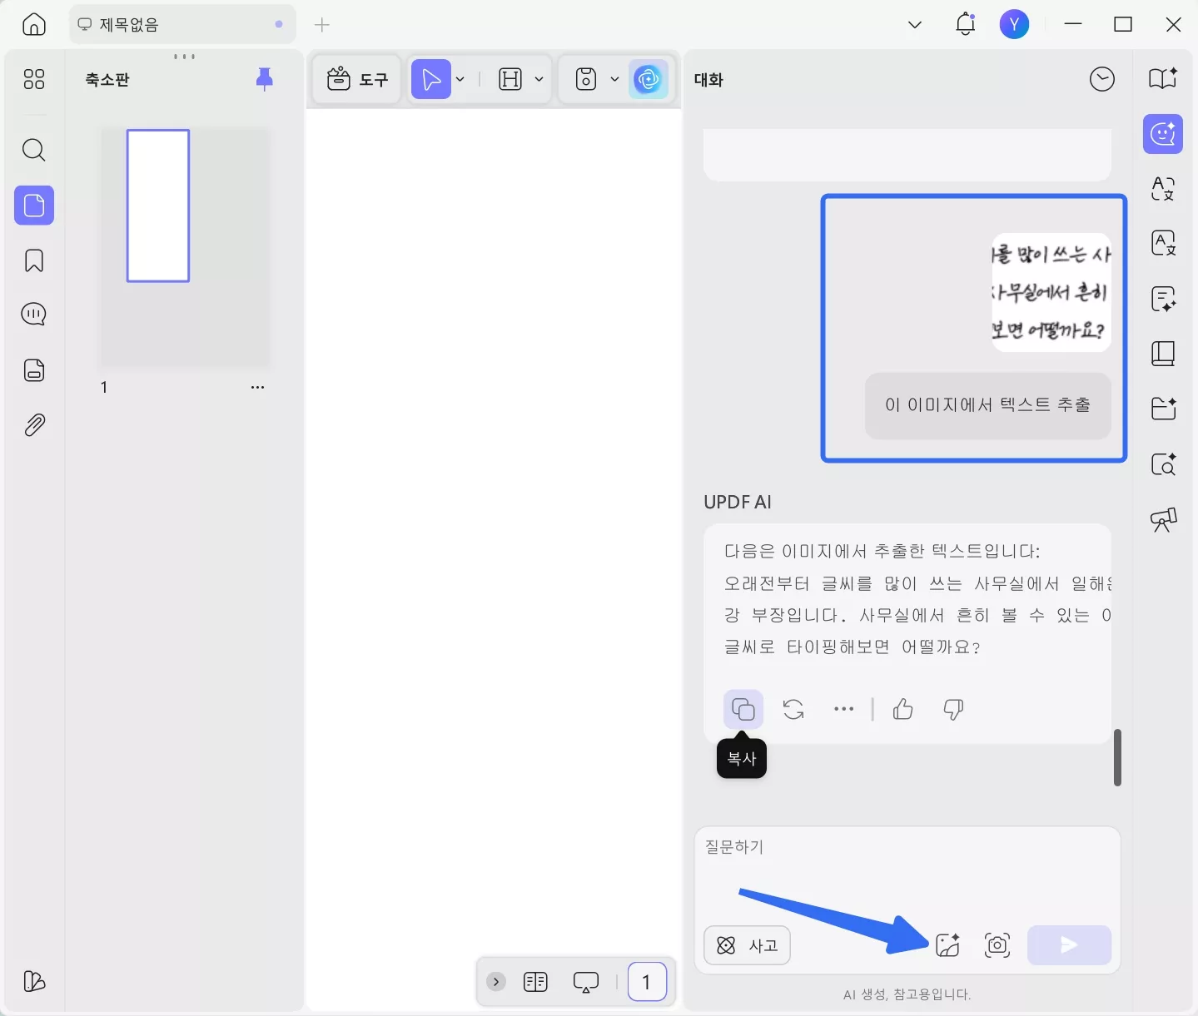Give a thumbs up to the AI response
This screenshot has height=1016, width=1198.
(902, 709)
